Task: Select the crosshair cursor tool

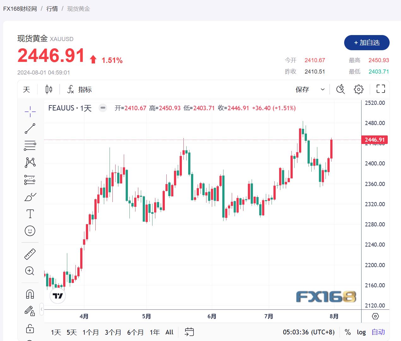Action: click(x=30, y=111)
